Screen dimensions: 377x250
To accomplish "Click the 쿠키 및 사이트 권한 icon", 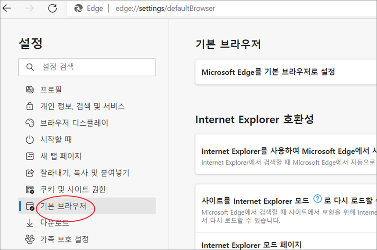I will (x=30, y=189).
